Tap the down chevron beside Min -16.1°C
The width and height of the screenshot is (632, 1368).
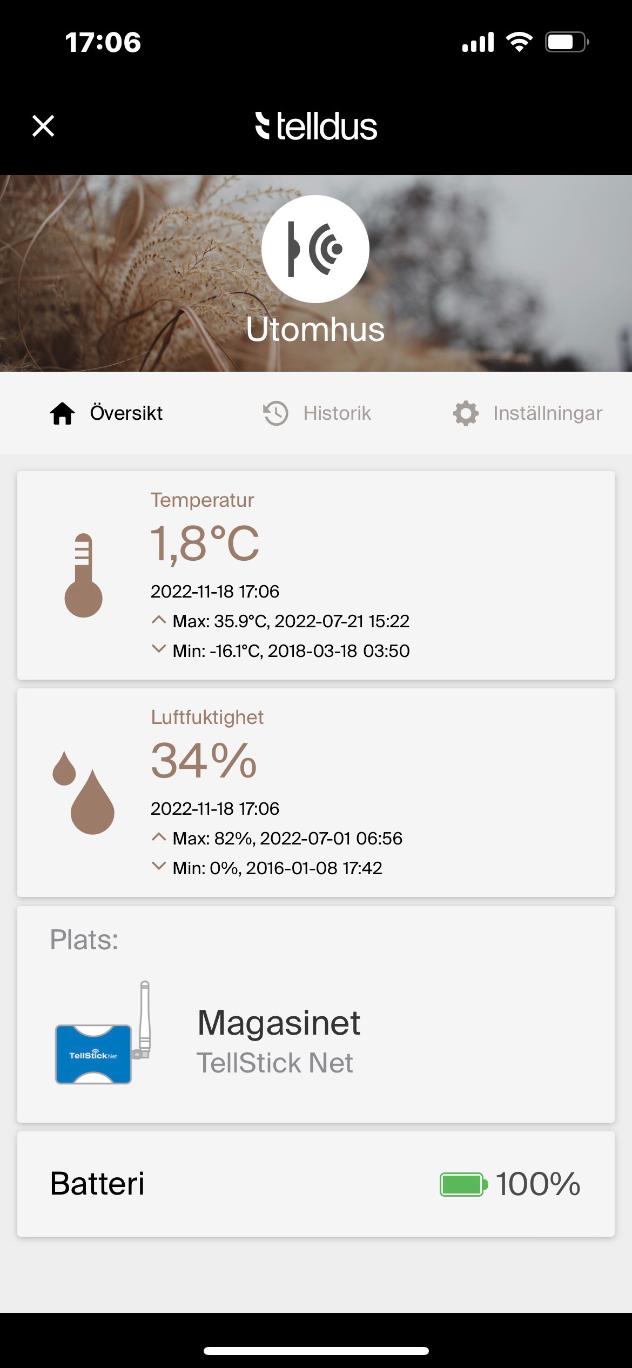point(158,649)
